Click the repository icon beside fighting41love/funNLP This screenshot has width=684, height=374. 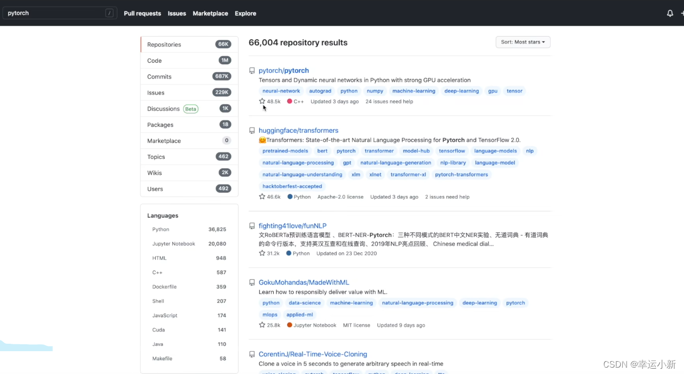tap(252, 226)
